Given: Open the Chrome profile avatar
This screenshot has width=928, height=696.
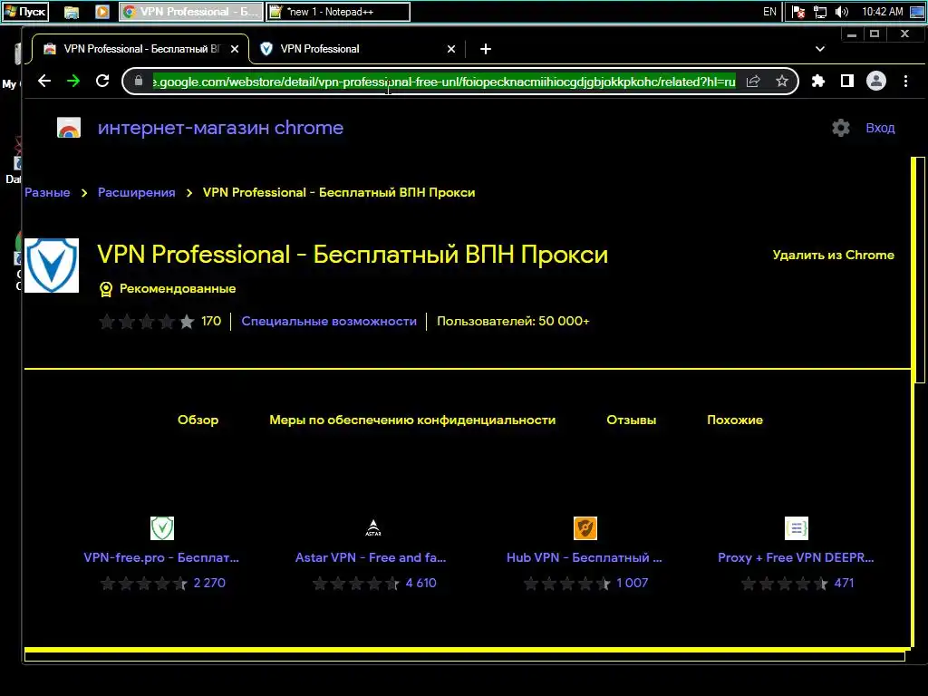Looking at the screenshot, I should click(876, 81).
